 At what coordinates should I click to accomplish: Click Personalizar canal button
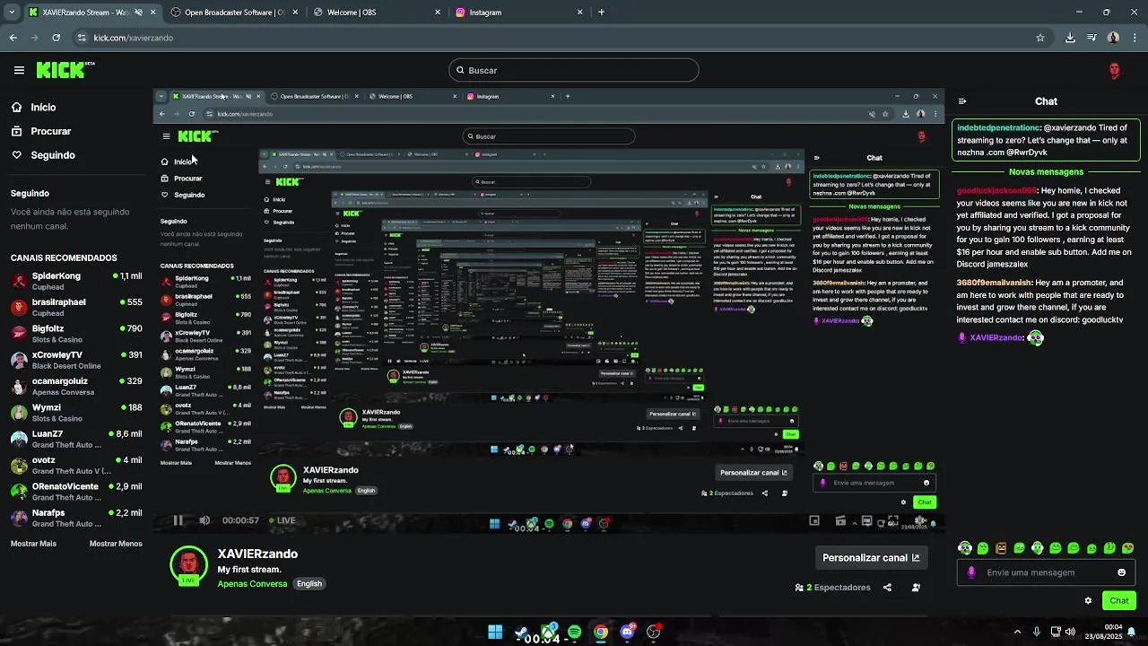870,558
